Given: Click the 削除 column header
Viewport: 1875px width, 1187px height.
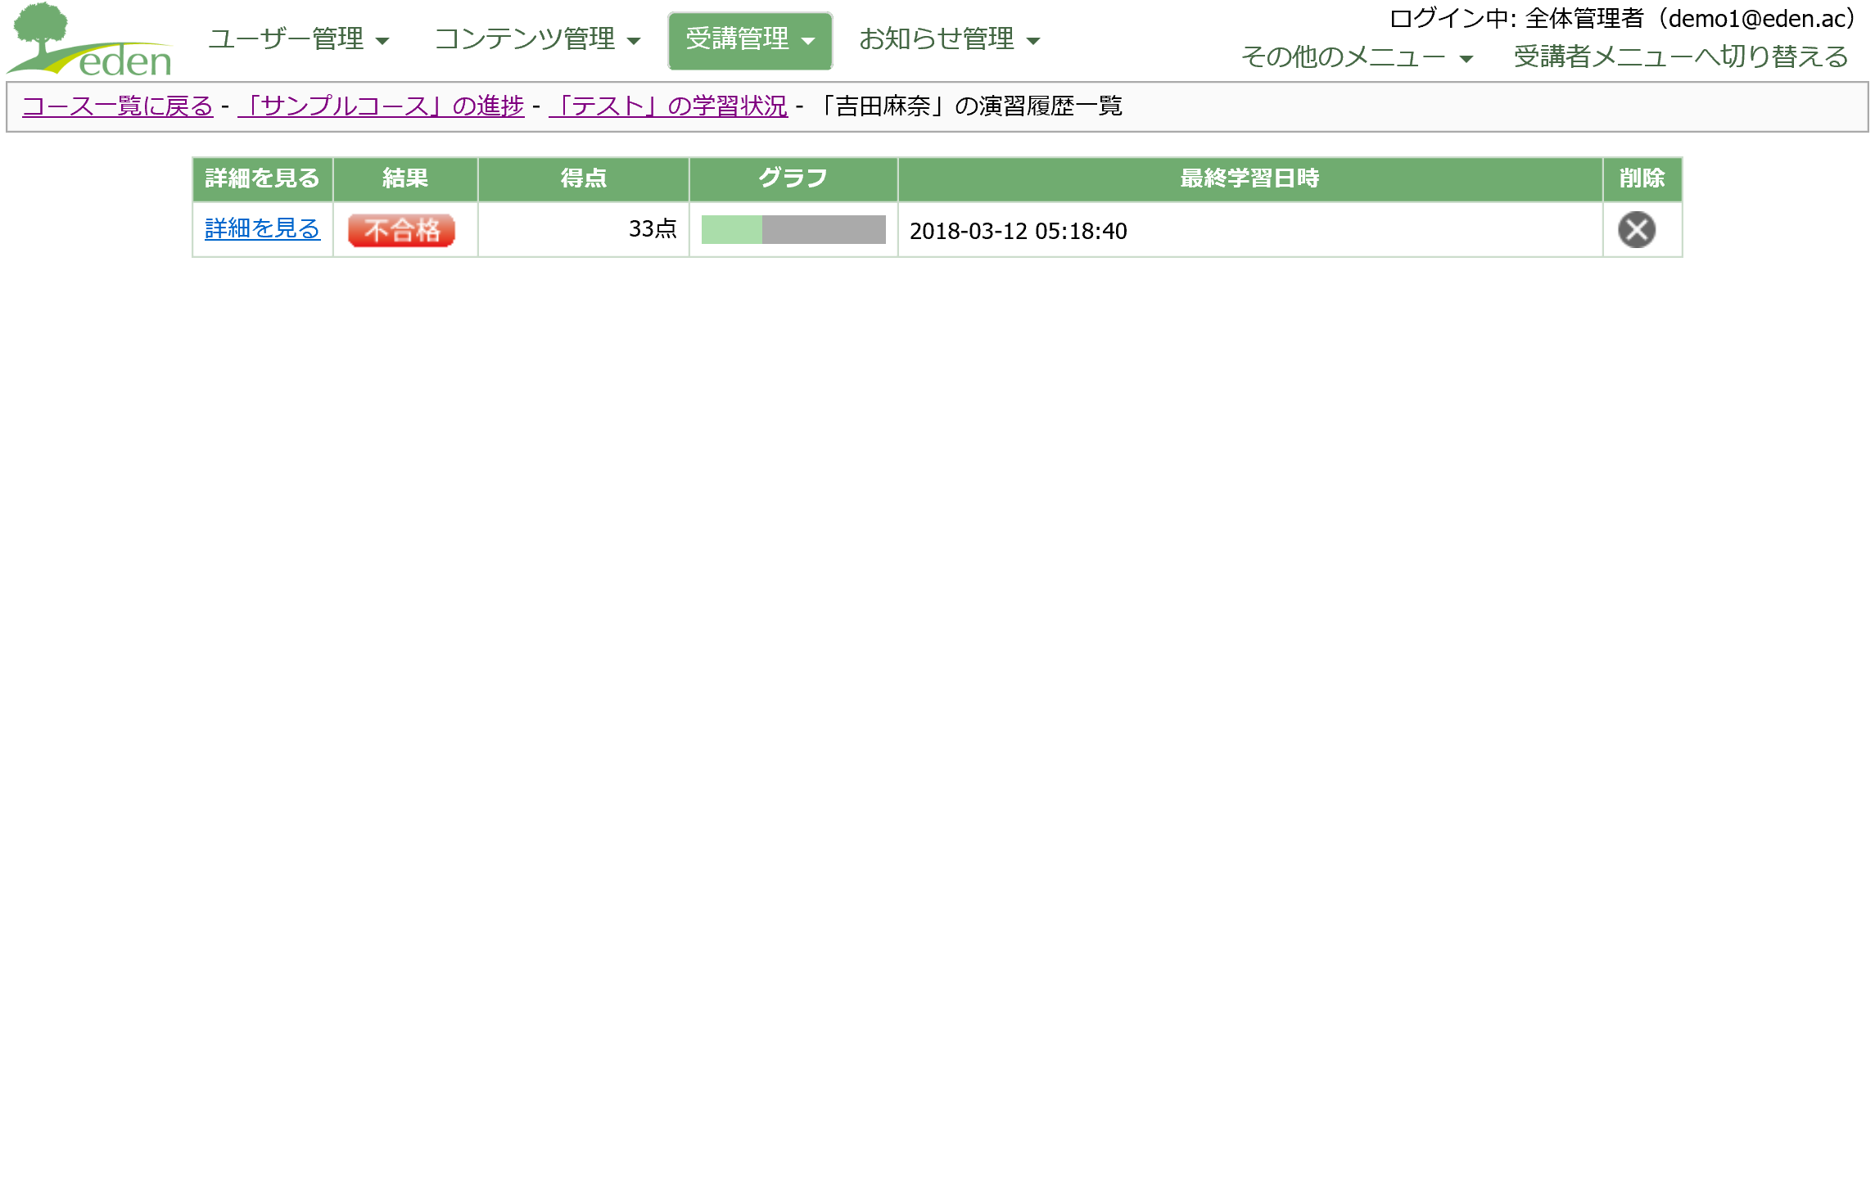Looking at the screenshot, I should pos(1642,178).
